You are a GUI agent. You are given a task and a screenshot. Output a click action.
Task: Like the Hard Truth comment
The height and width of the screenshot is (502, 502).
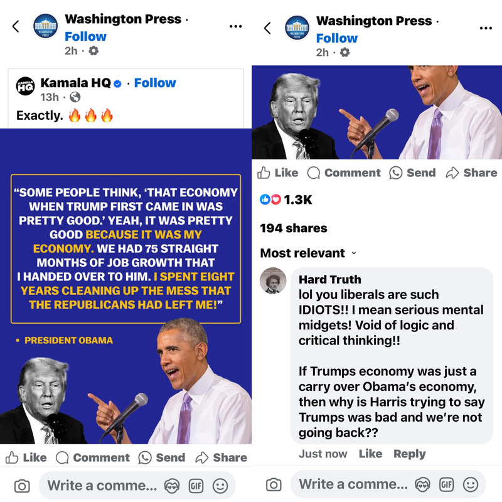[370, 454]
